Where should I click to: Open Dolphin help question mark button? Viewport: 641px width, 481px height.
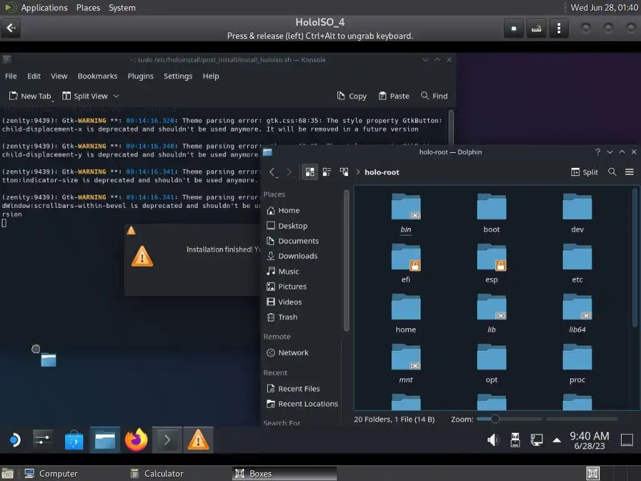(x=598, y=152)
